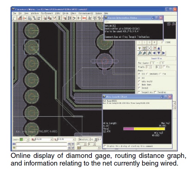Click the 'F' button in side panel top row
The height and width of the screenshot is (175, 189).
pyautogui.click(x=154, y=43)
